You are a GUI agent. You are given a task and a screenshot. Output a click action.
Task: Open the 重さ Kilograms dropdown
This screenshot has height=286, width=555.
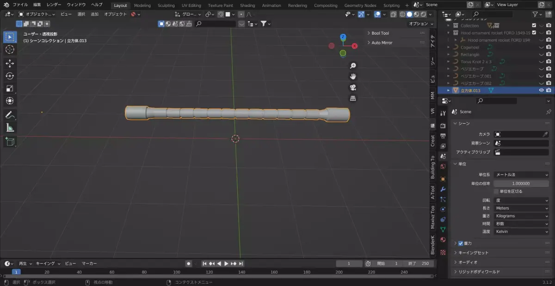coord(521,216)
